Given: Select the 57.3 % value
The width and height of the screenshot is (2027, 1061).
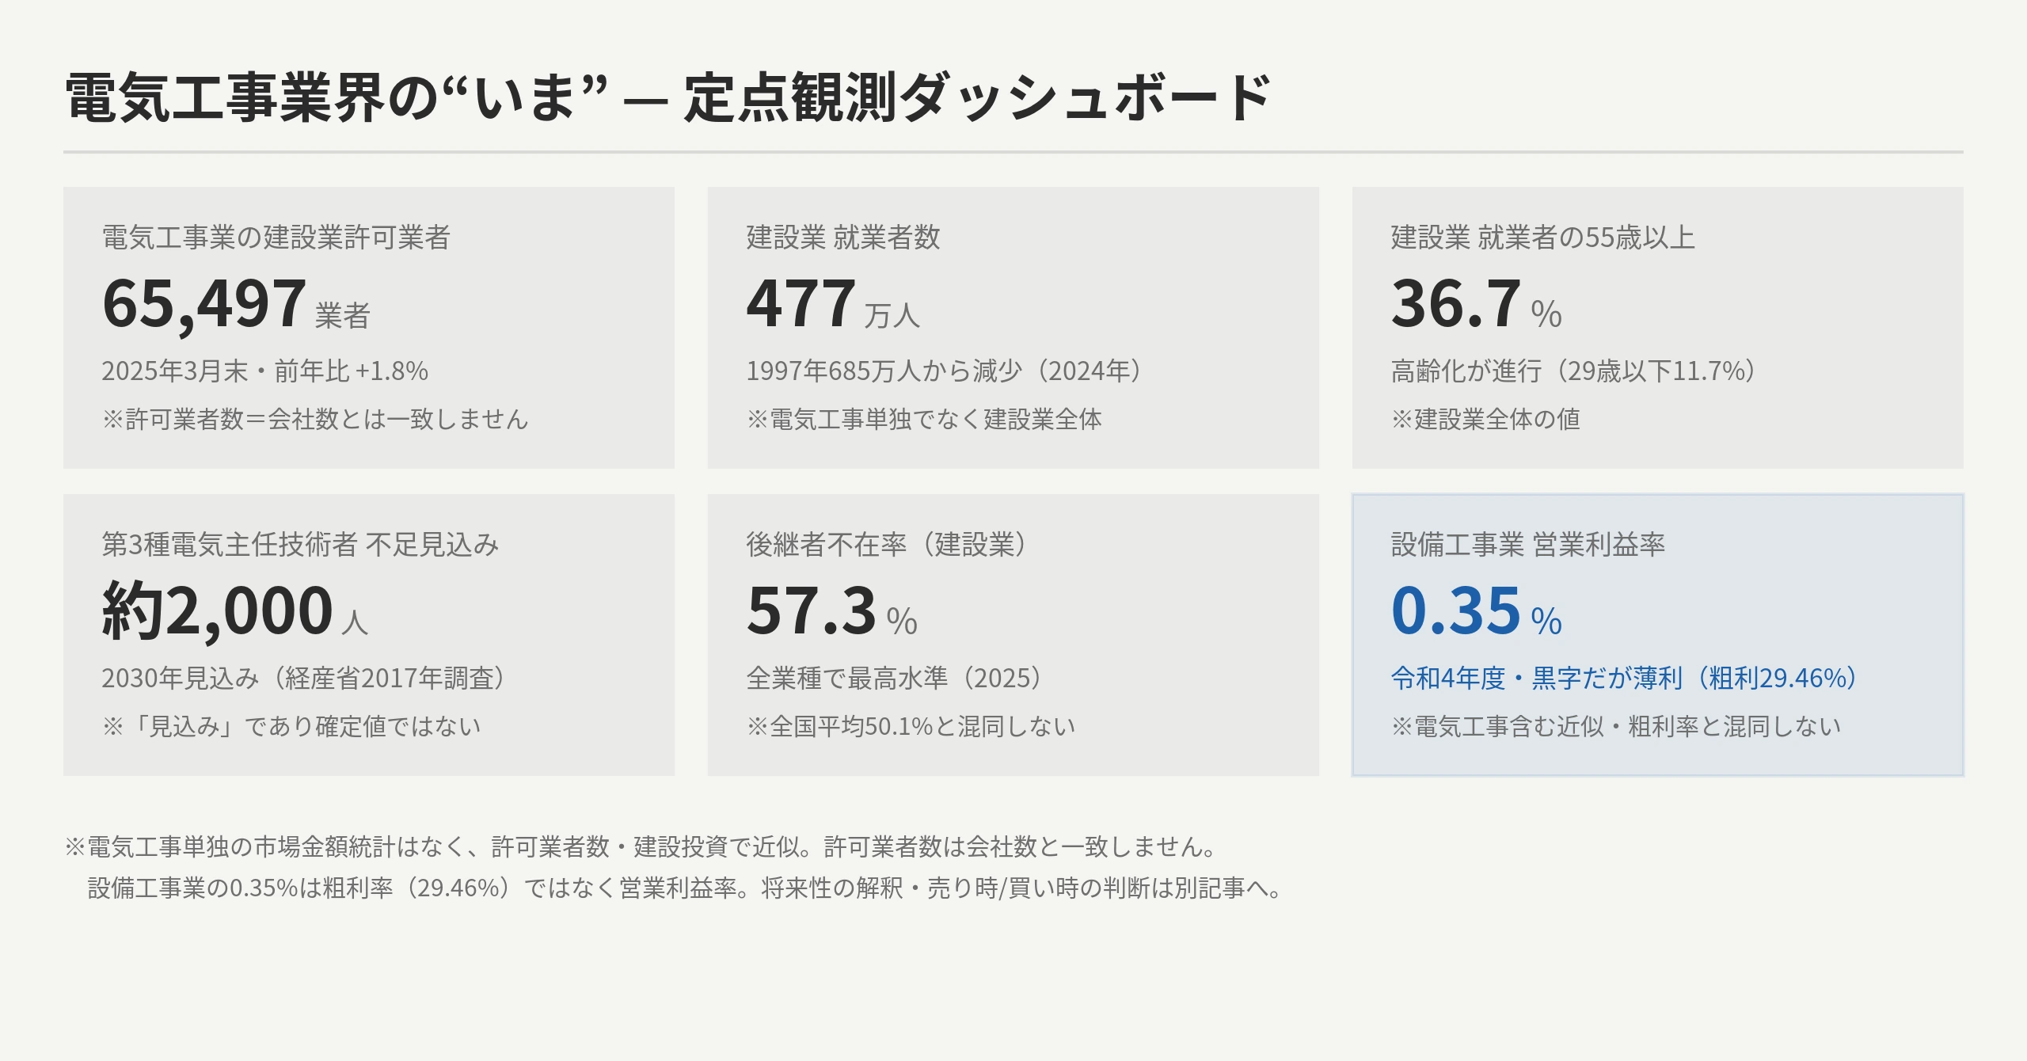Looking at the screenshot, I should (x=832, y=611).
